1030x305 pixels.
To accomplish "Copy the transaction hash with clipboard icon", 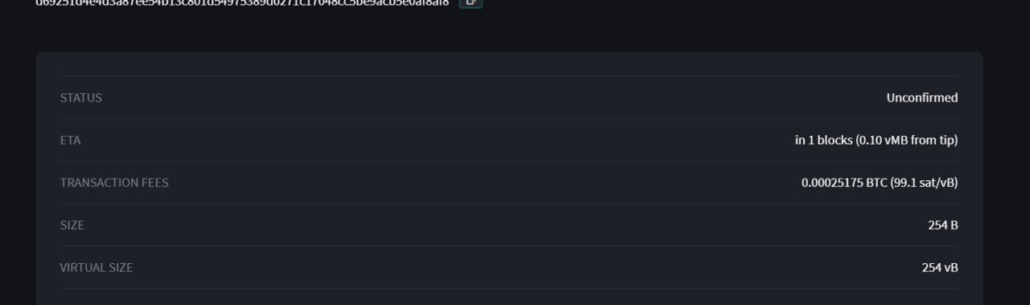I will [x=471, y=2].
